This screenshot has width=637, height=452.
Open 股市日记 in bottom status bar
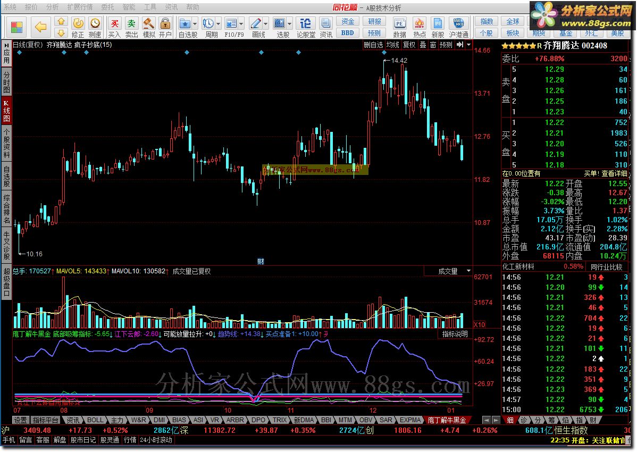click(x=83, y=440)
